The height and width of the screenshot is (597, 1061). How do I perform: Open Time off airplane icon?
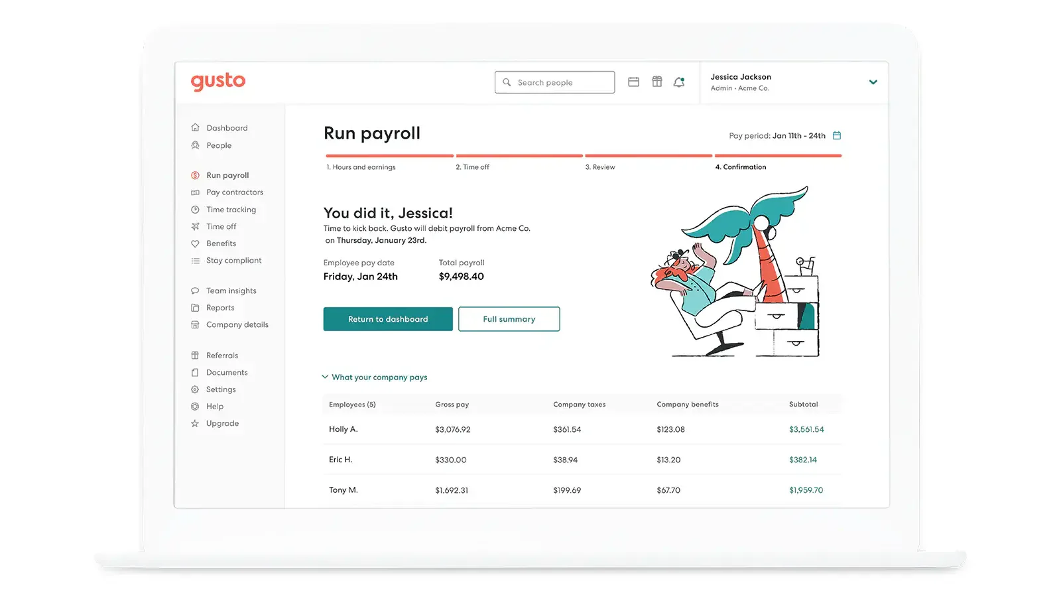click(x=195, y=226)
